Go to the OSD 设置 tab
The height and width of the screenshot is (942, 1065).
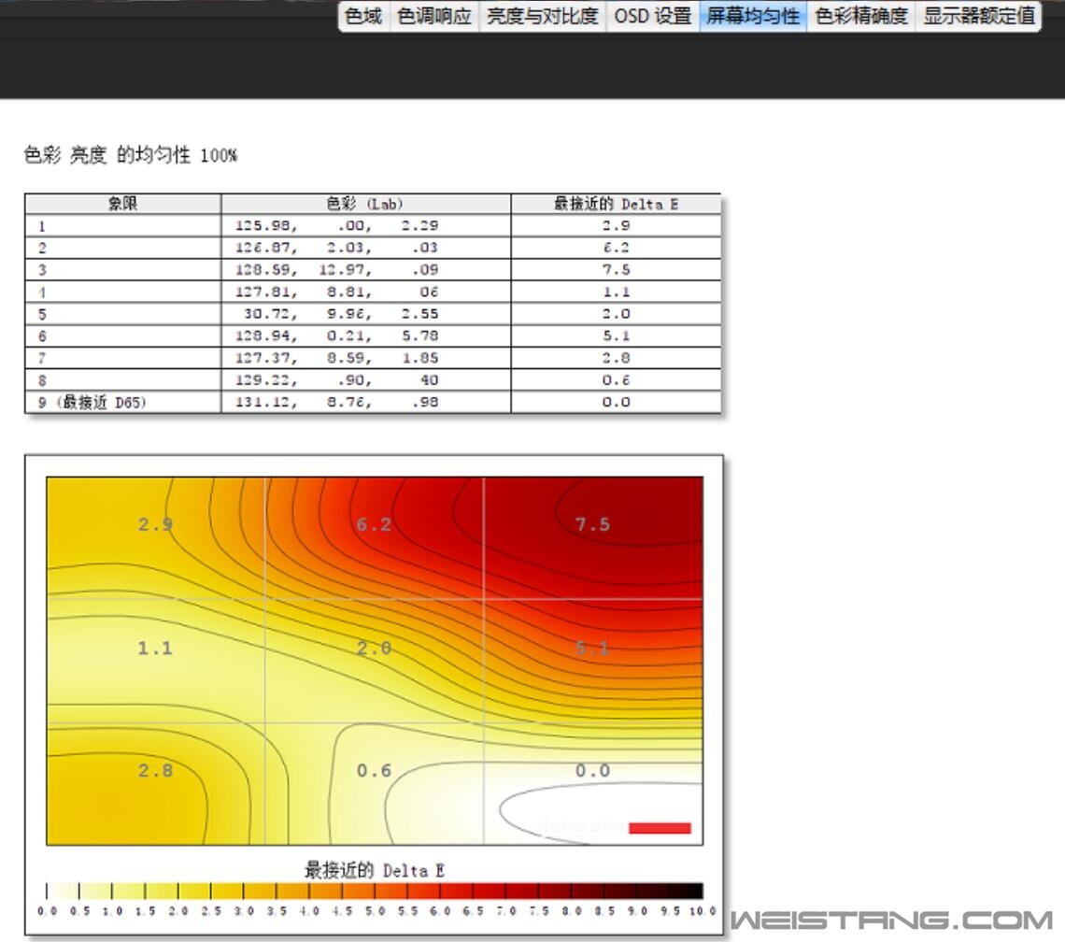point(652,16)
